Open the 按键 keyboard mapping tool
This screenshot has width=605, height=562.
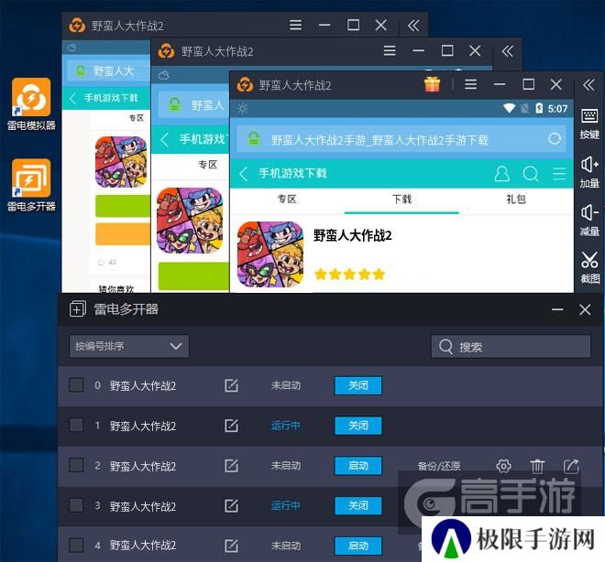589,124
